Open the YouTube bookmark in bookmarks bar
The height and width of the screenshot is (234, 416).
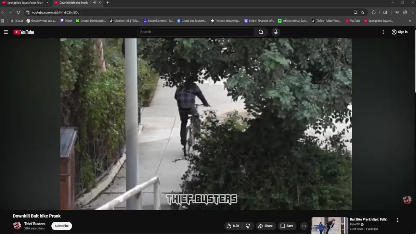click(x=353, y=21)
